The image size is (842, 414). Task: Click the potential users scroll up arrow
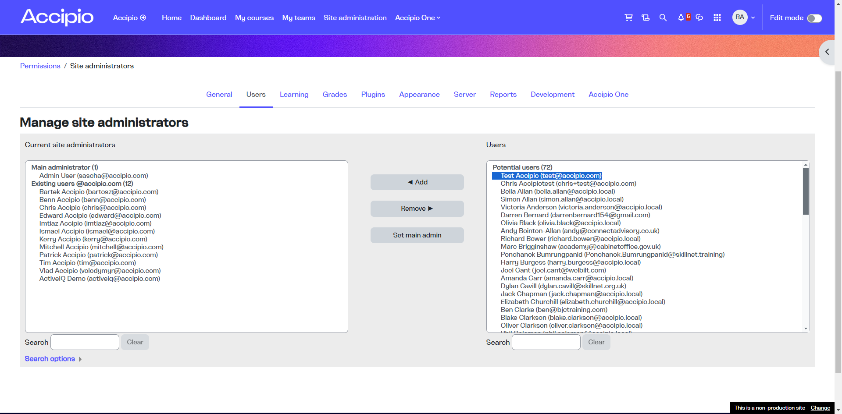(x=806, y=165)
